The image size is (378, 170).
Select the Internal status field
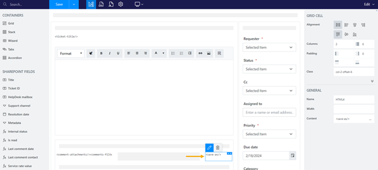[x=15, y=132]
